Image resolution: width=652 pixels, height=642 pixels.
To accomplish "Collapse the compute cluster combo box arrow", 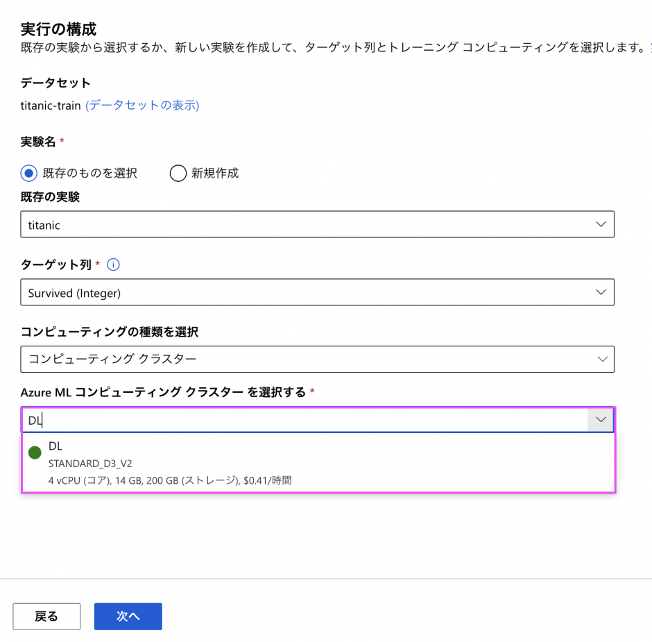I will (x=601, y=420).
